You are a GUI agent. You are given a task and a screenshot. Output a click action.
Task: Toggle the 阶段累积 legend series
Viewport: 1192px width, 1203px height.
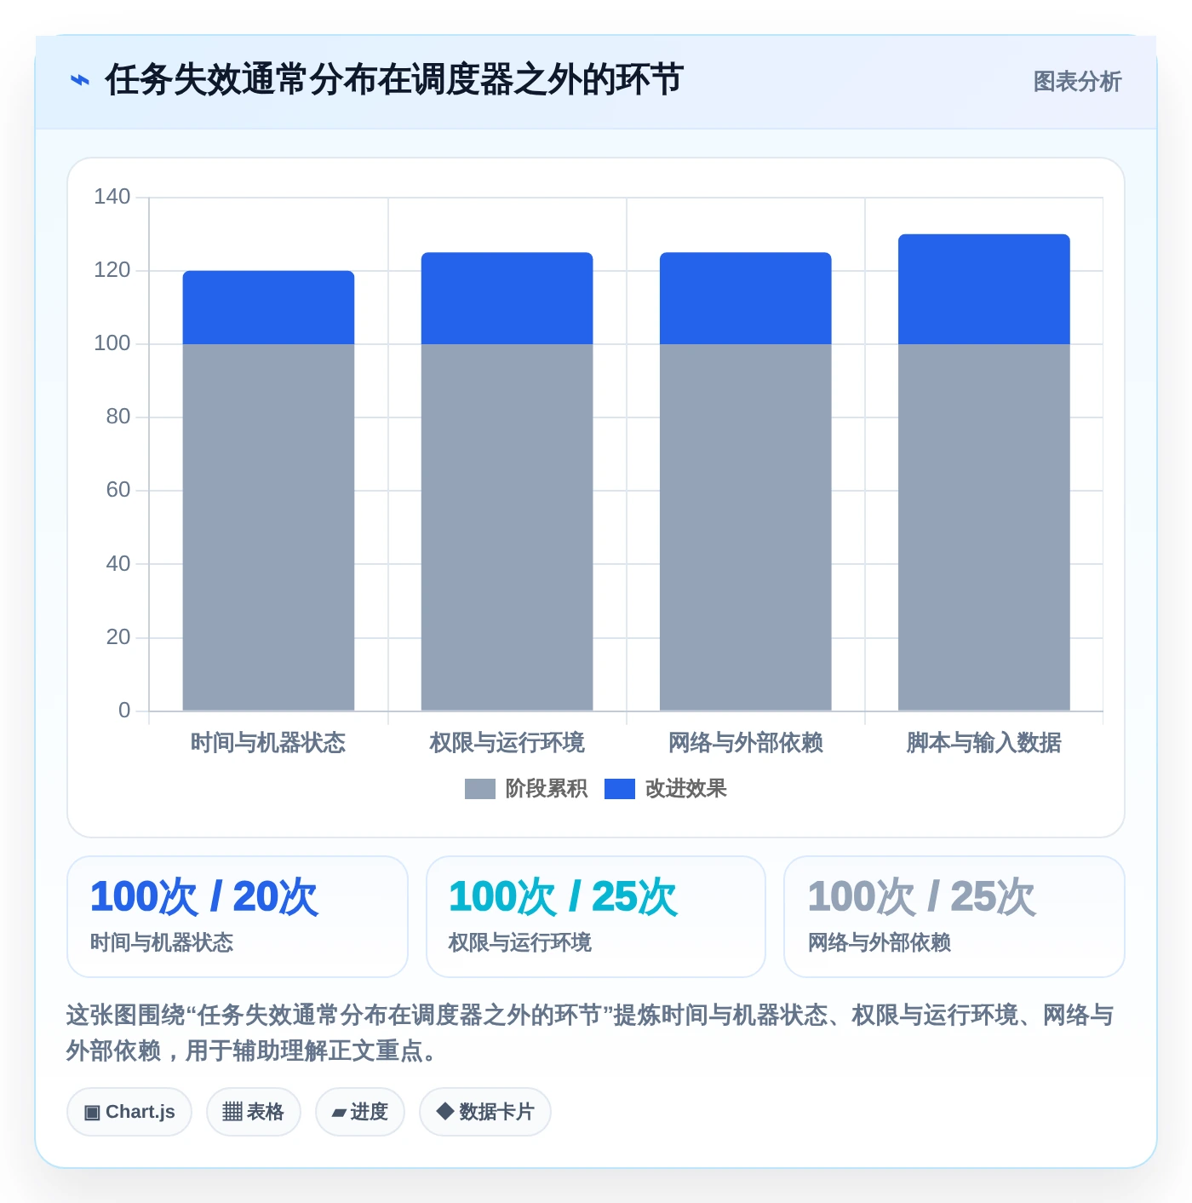pos(526,789)
